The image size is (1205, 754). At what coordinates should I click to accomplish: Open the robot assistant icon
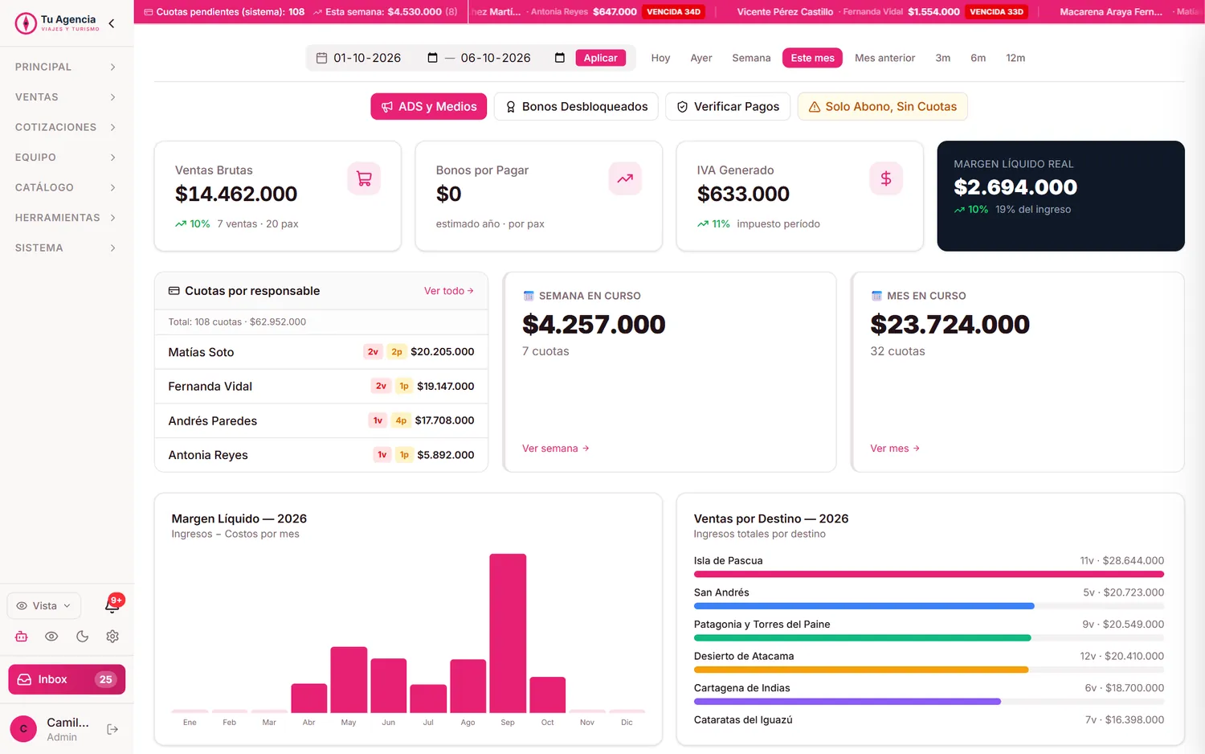click(22, 637)
